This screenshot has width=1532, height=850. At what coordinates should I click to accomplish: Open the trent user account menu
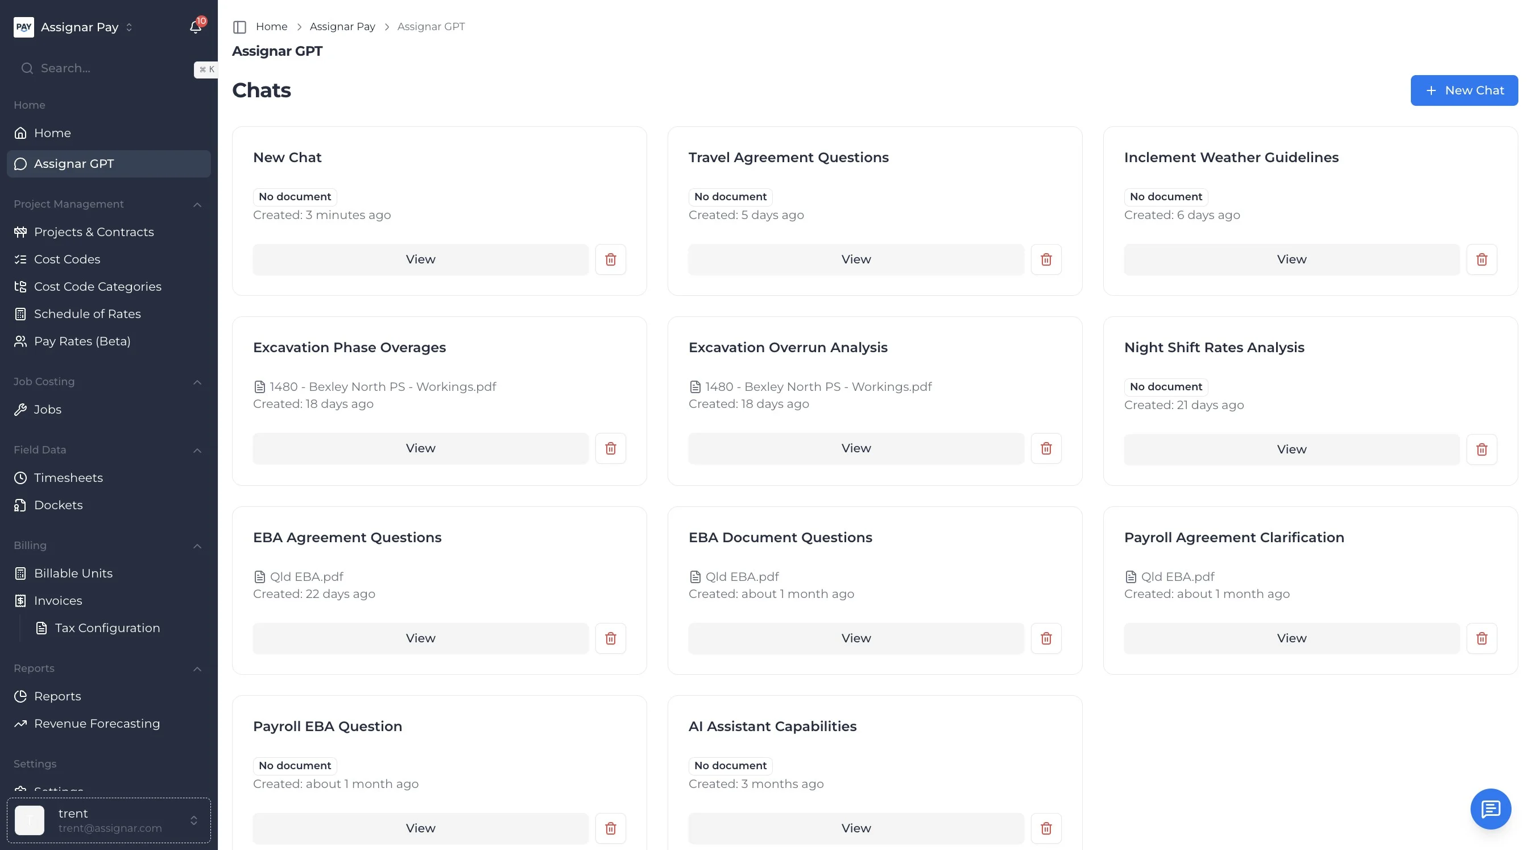109,820
